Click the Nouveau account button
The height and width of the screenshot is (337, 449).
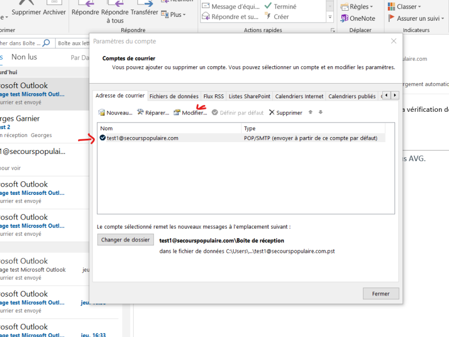pyautogui.click(x=115, y=113)
